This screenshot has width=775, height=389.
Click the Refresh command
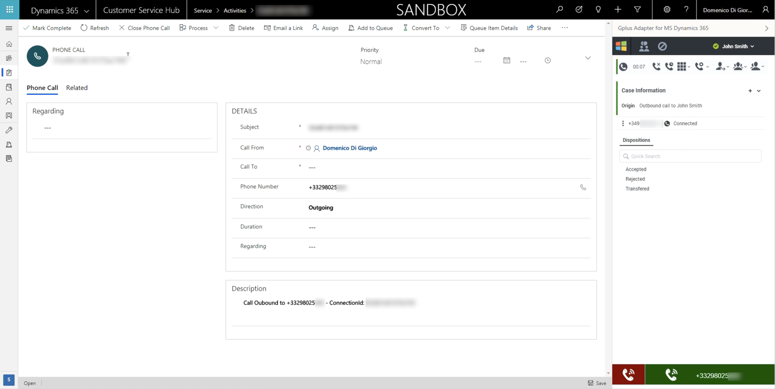coord(94,28)
